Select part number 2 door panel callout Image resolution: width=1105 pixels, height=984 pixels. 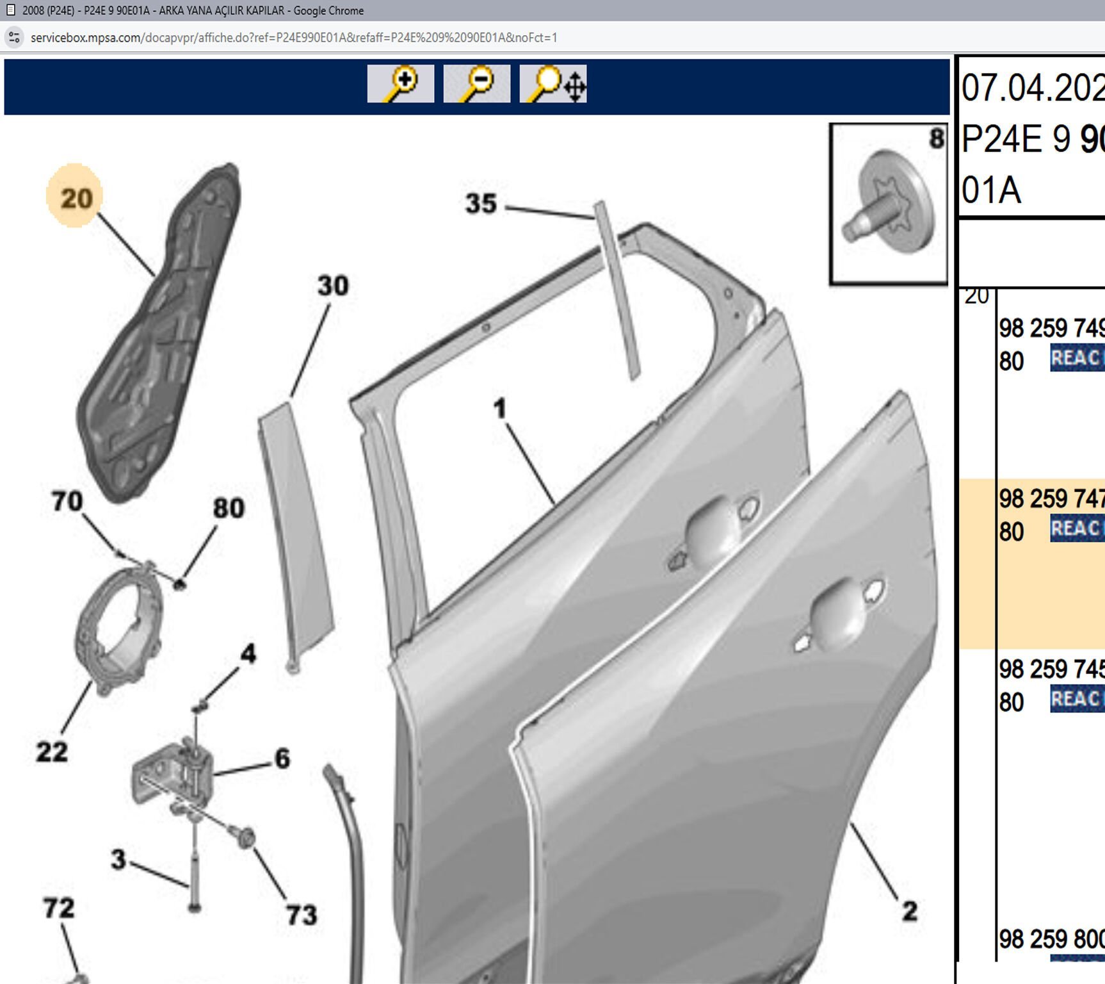tap(909, 911)
